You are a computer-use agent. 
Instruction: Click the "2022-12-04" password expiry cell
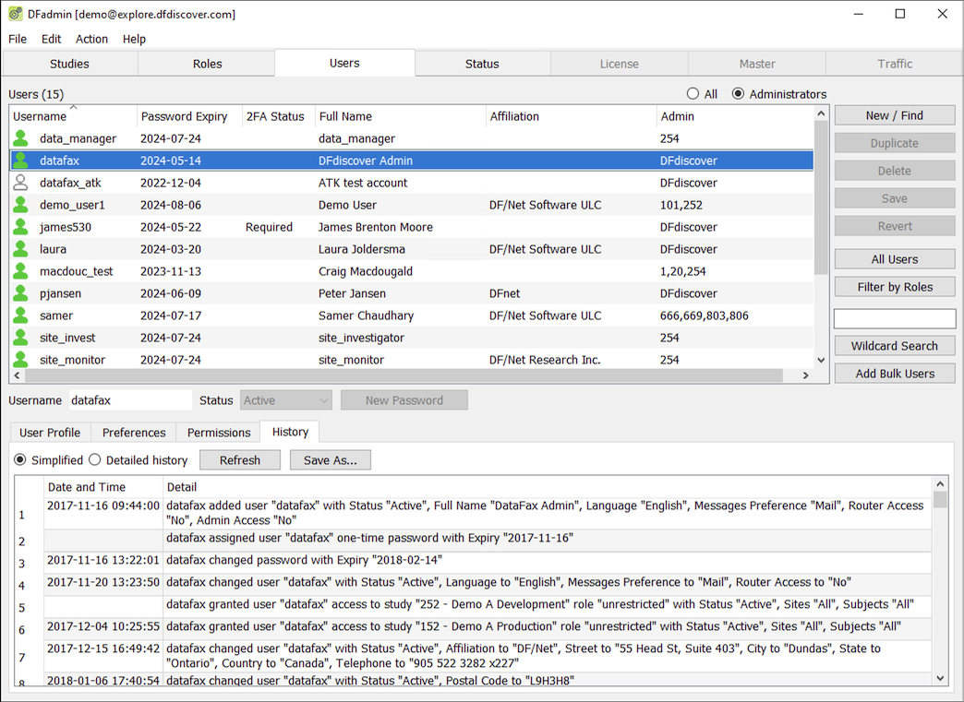point(170,183)
